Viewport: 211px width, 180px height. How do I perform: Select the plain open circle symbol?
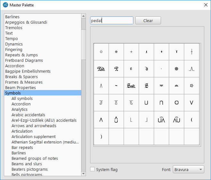pyautogui.click(x=101, y=52)
